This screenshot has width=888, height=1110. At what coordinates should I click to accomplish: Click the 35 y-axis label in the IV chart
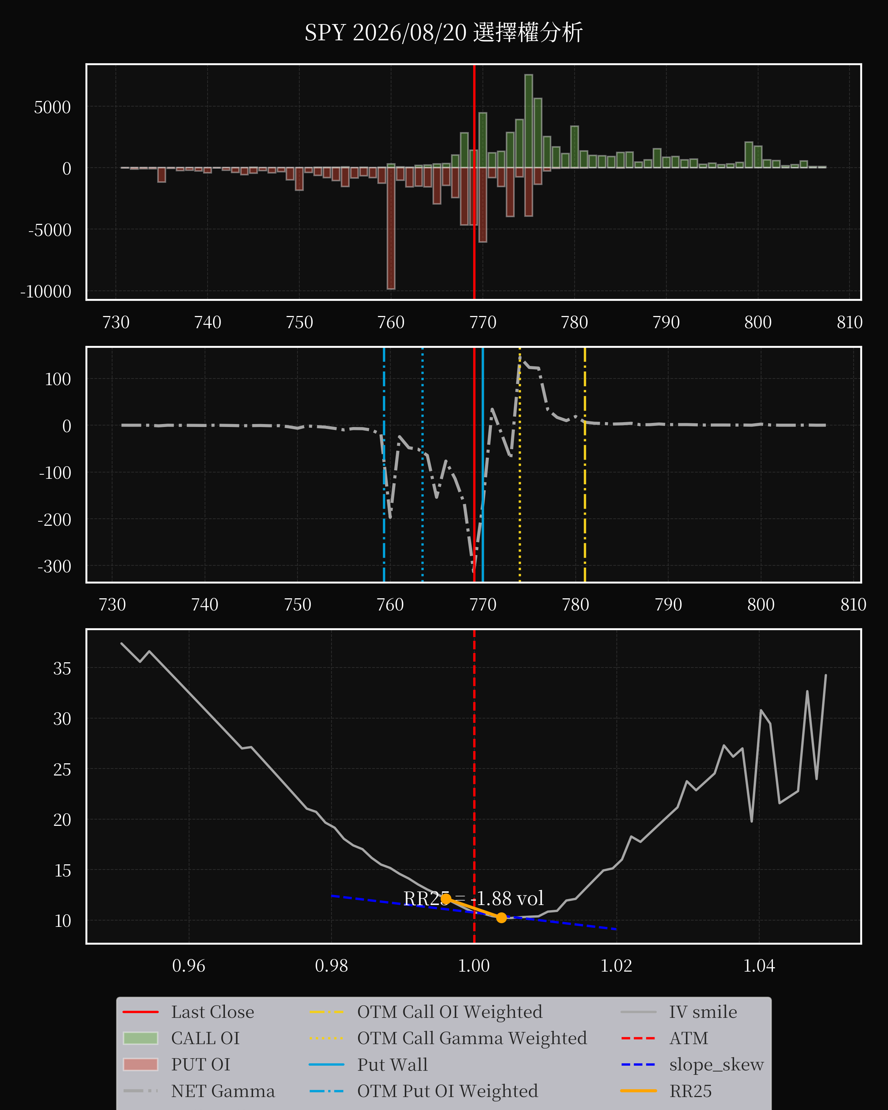[x=62, y=668]
